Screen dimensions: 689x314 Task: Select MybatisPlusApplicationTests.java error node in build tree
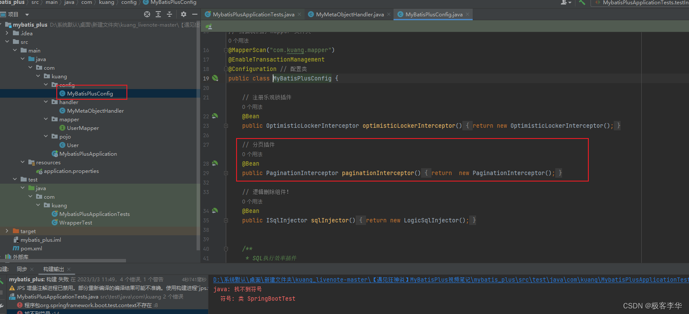tap(58, 296)
